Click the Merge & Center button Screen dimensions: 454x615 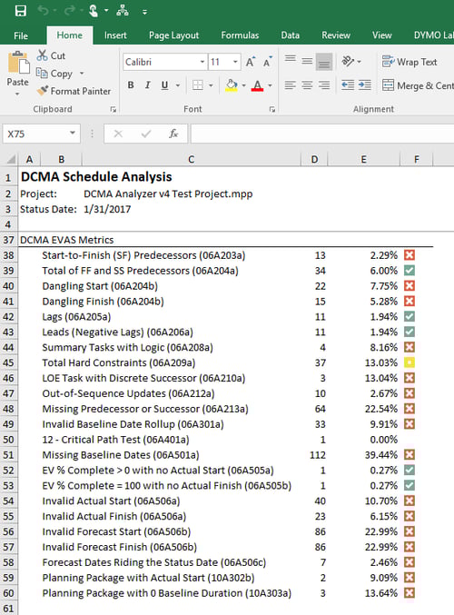point(418,85)
